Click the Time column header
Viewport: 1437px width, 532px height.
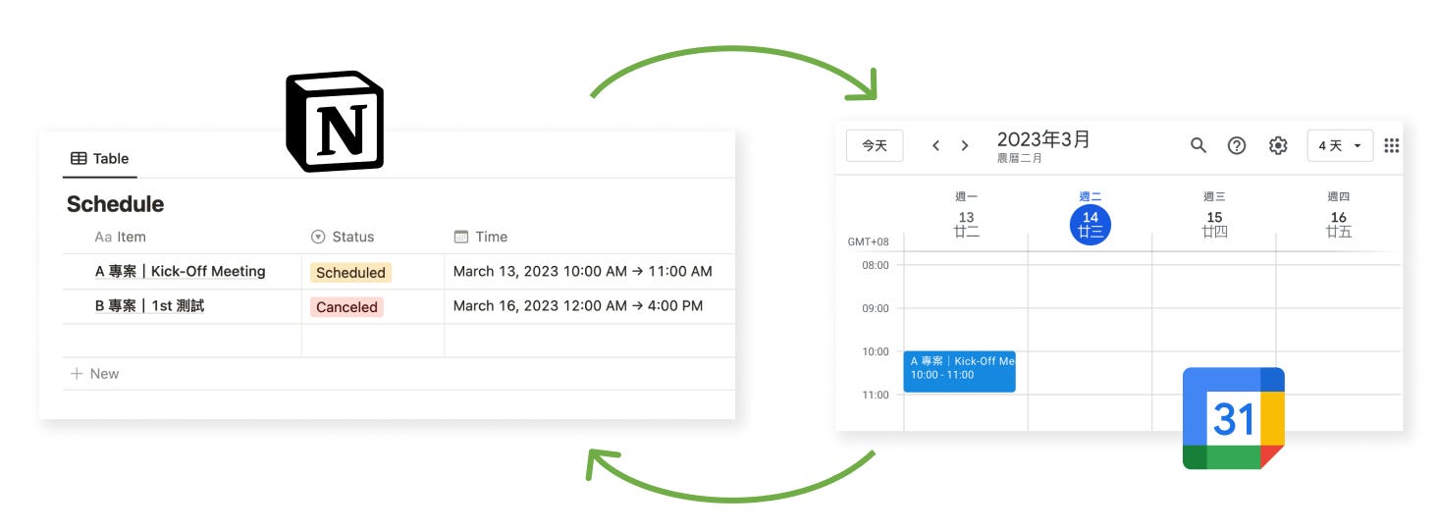[480, 237]
